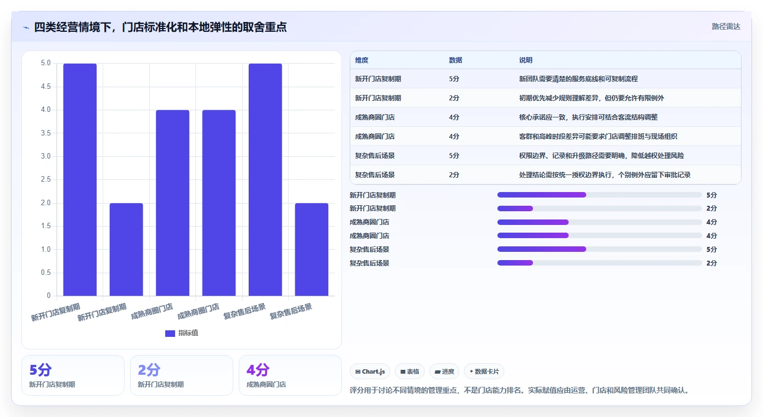Image resolution: width=763 pixels, height=417 pixels.
Task: Select the Chart.js chip
Action: (371, 371)
